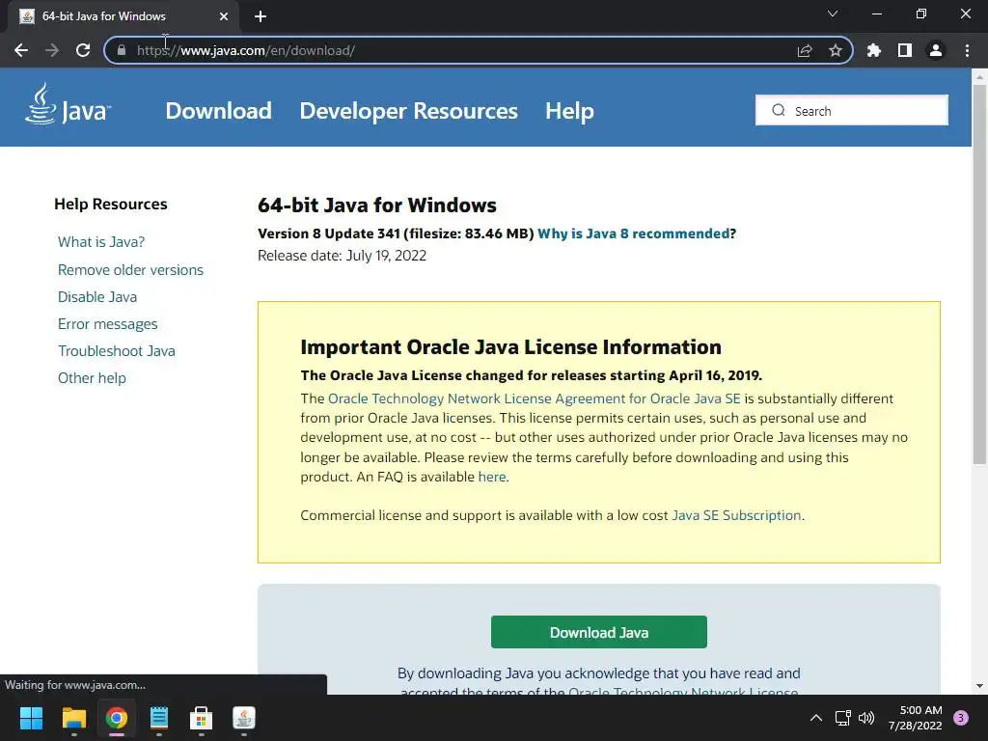Viewport: 988px width, 741px height.
Task: Click the 'Help Resources' sidebar heading
Action: (x=111, y=205)
